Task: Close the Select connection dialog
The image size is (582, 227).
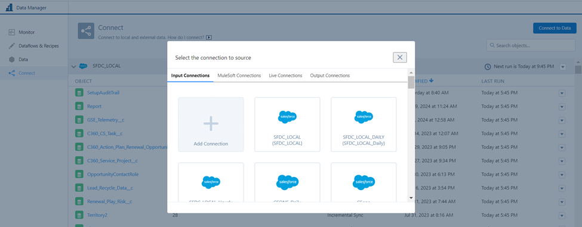Action: pyautogui.click(x=400, y=57)
